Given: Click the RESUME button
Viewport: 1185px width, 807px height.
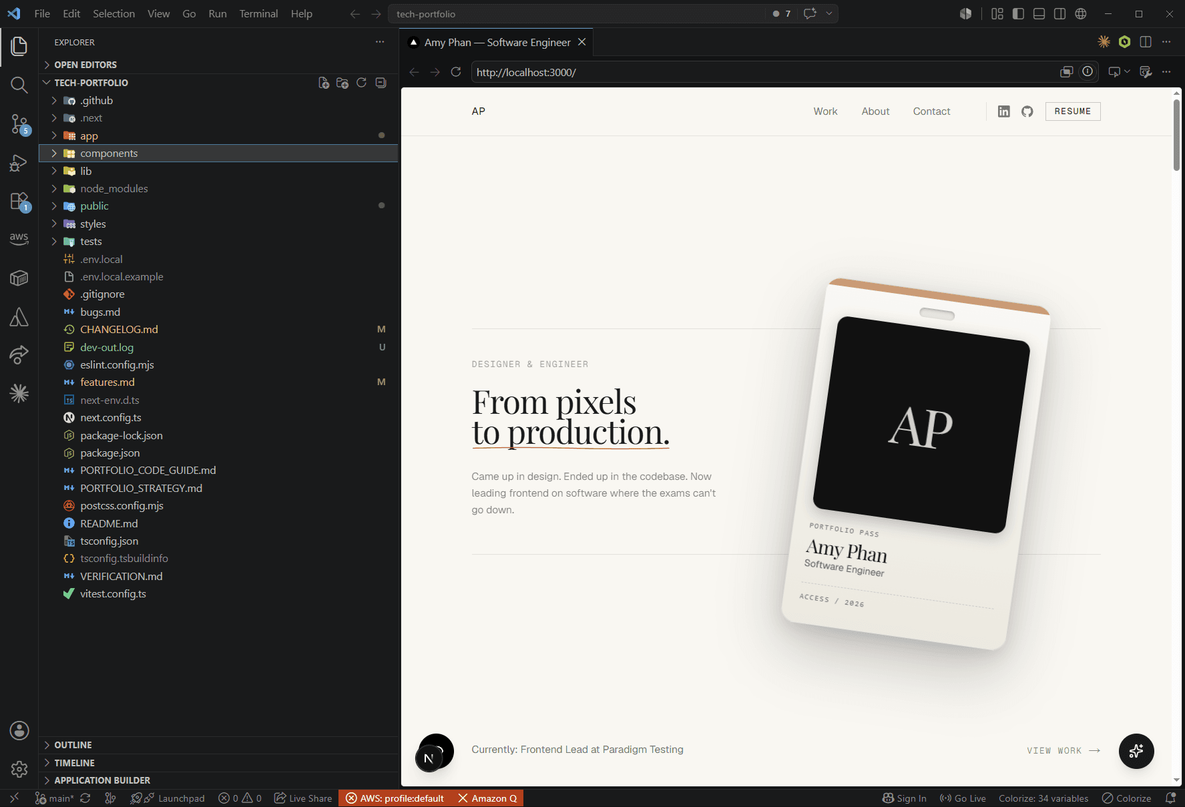Looking at the screenshot, I should (x=1073, y=111).
